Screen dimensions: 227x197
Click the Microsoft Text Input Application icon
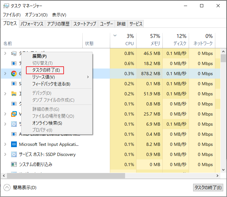14,144
